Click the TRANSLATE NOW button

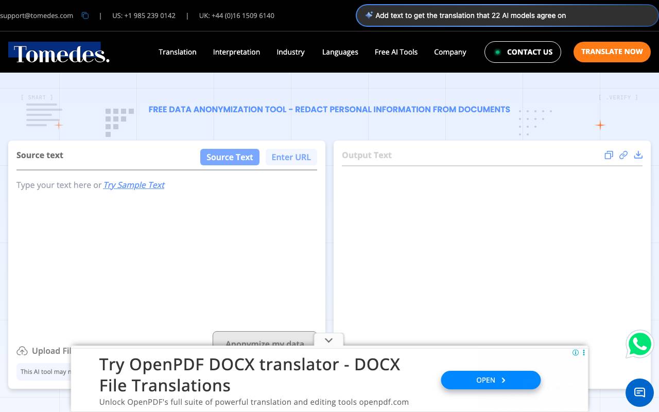click(x=612, y=52)
